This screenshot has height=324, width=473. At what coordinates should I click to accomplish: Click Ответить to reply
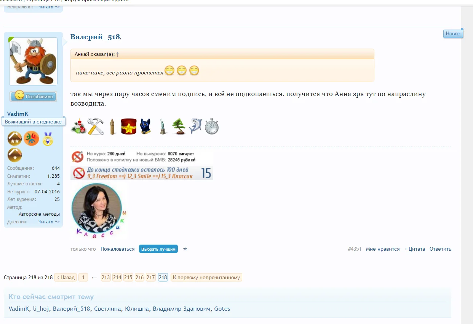(440, 249)
